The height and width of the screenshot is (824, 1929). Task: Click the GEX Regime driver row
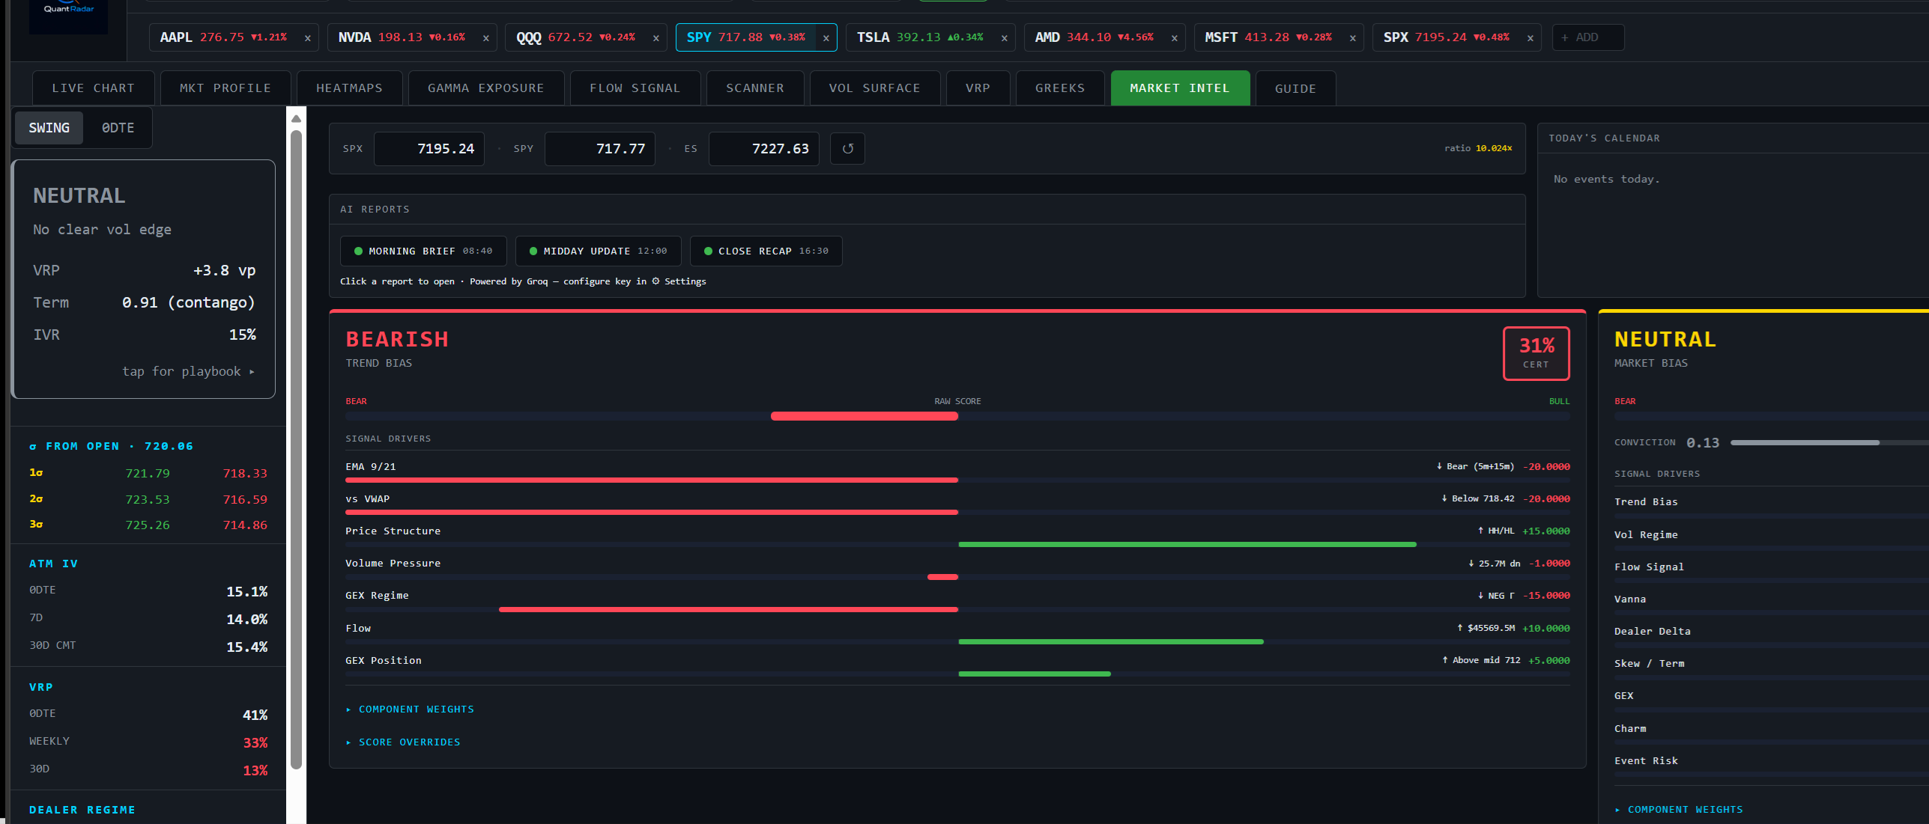(957, 601)
